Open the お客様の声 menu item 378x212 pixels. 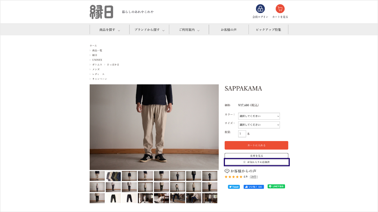point(229,30)
